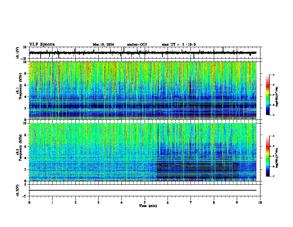Click time axis tick label "5"

[x=145, y=203]
